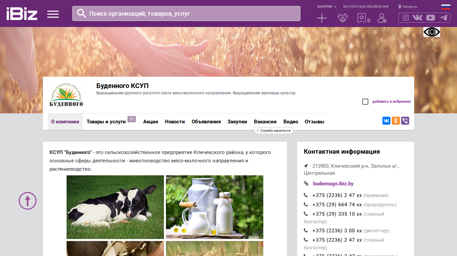Open iBiz YouTube channel icon
457x256 pixels.
(x=431, y=18)
